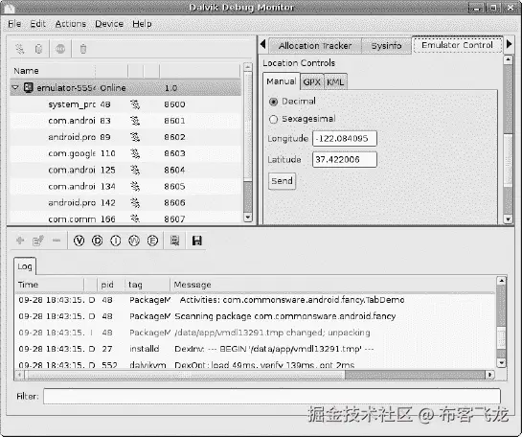Switch to the KML location tab

[x=335, y=82]
